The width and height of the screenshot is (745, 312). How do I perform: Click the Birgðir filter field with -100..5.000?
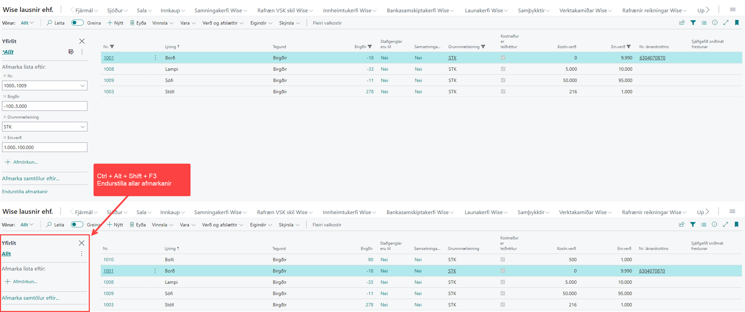click(x=45, y=106)
